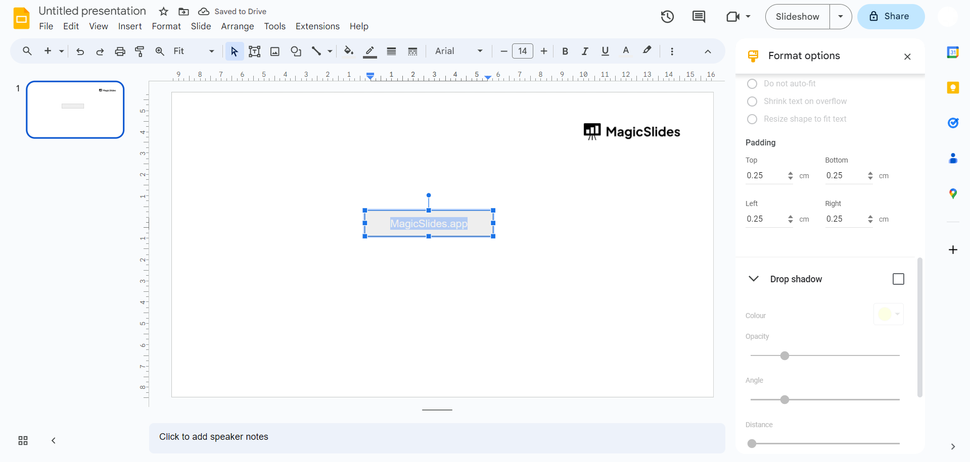Open the More toolbar options menu

click(x=672, y=51)
